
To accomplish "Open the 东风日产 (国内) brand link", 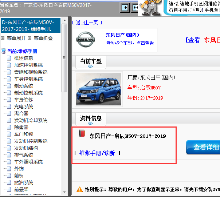I will coord(122,35).
